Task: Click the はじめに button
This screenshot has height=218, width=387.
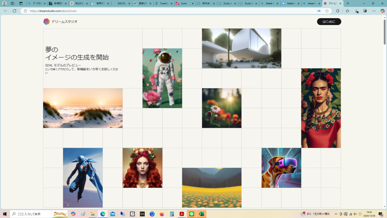Action: coord(329,22)
